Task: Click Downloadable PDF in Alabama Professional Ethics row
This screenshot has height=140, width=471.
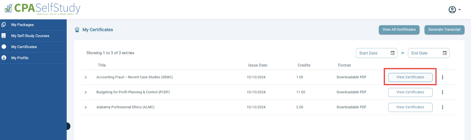Action: (351, 107)
